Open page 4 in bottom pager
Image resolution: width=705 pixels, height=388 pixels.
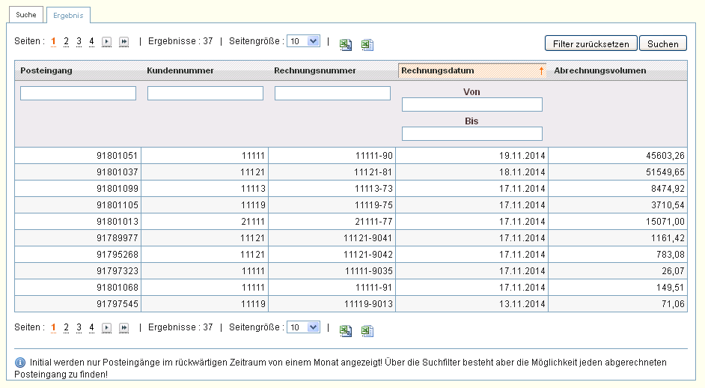[91, 327]
